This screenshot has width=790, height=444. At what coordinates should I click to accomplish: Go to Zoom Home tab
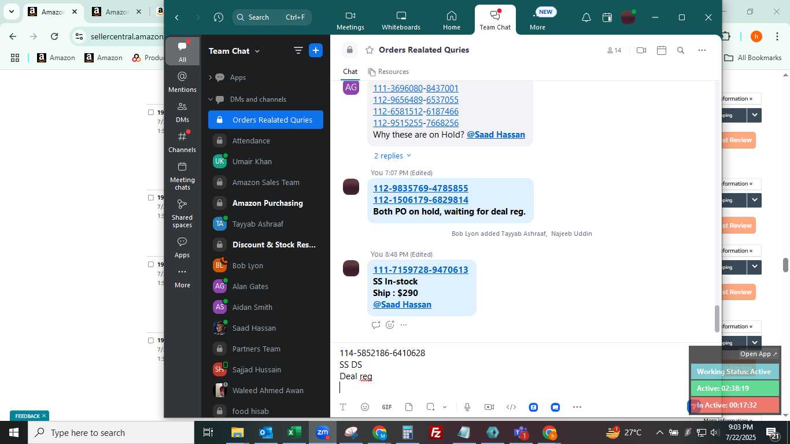pyautogui.click(x=452, y=20)
